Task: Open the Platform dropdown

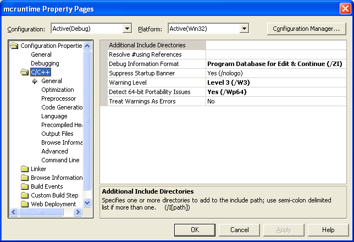Action: [244, 29]
